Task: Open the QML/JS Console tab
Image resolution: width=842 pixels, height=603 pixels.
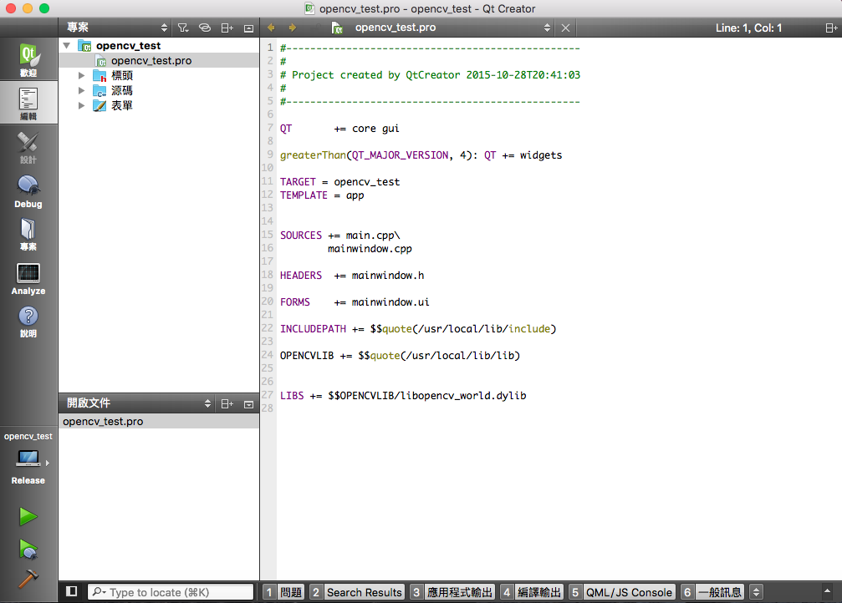Action: coord(622,592)
